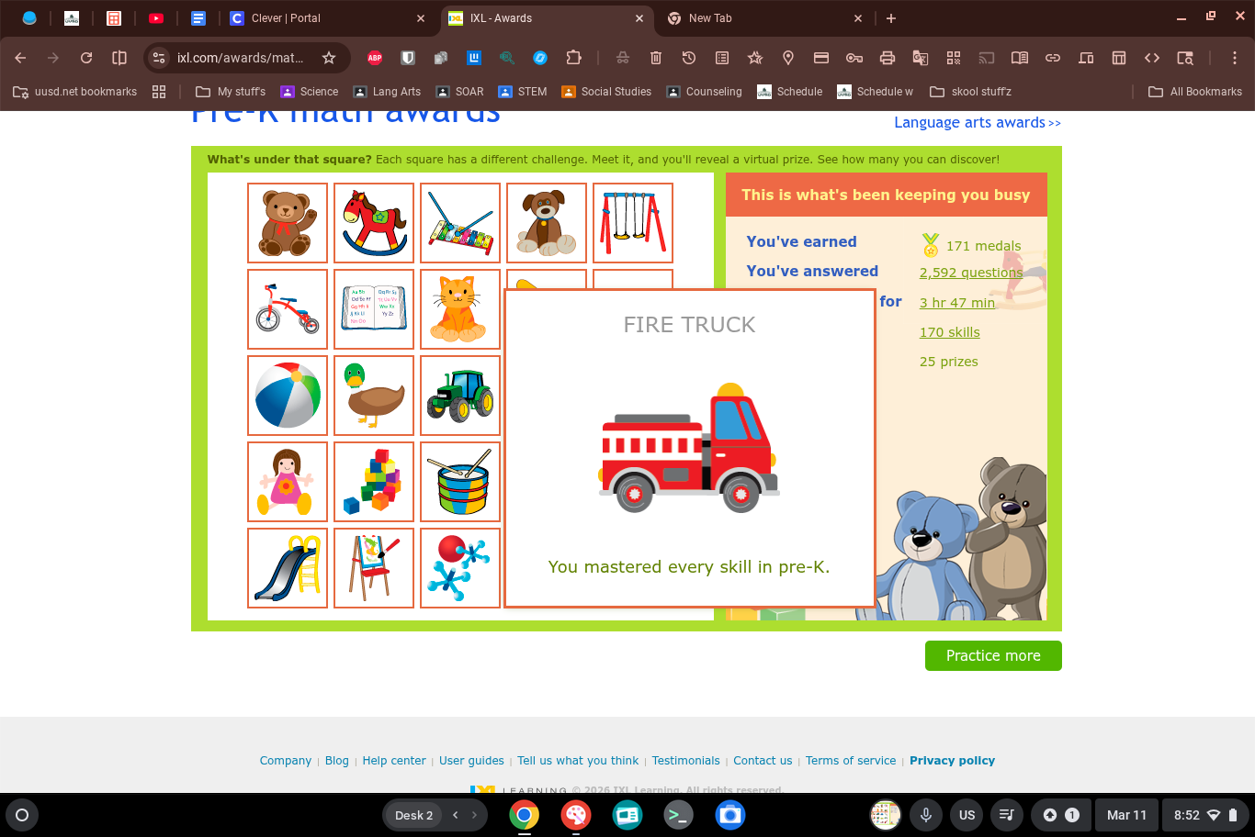Open the Chrome extensions puzzle icon
Screen dimensions: 1255x837
pos(573,58)
